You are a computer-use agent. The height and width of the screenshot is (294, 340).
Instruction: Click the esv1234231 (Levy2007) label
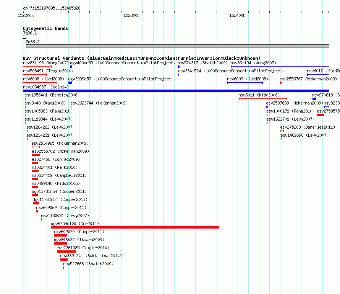[x=50, y=135]
